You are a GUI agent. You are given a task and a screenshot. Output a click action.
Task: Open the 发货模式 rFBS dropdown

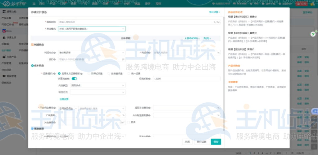click(92, 29)
